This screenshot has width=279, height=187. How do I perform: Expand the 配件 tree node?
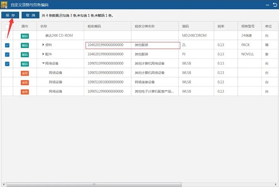click(43, 54)
